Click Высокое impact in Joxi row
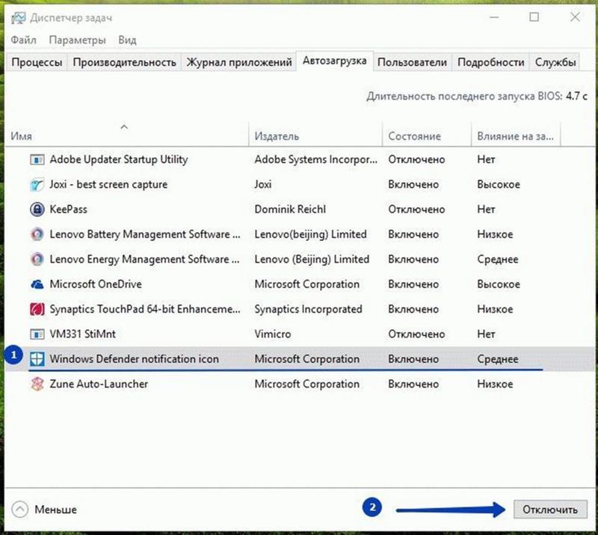Image resolution: width=598 pixels, height=535 pixels. 499,185
